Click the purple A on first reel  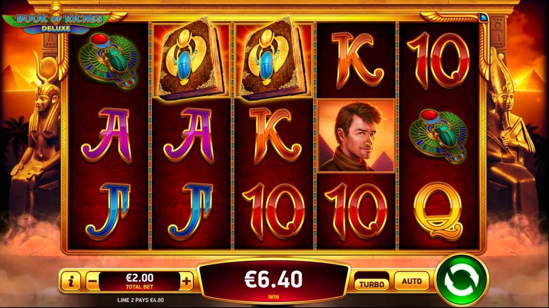(107, 135)
